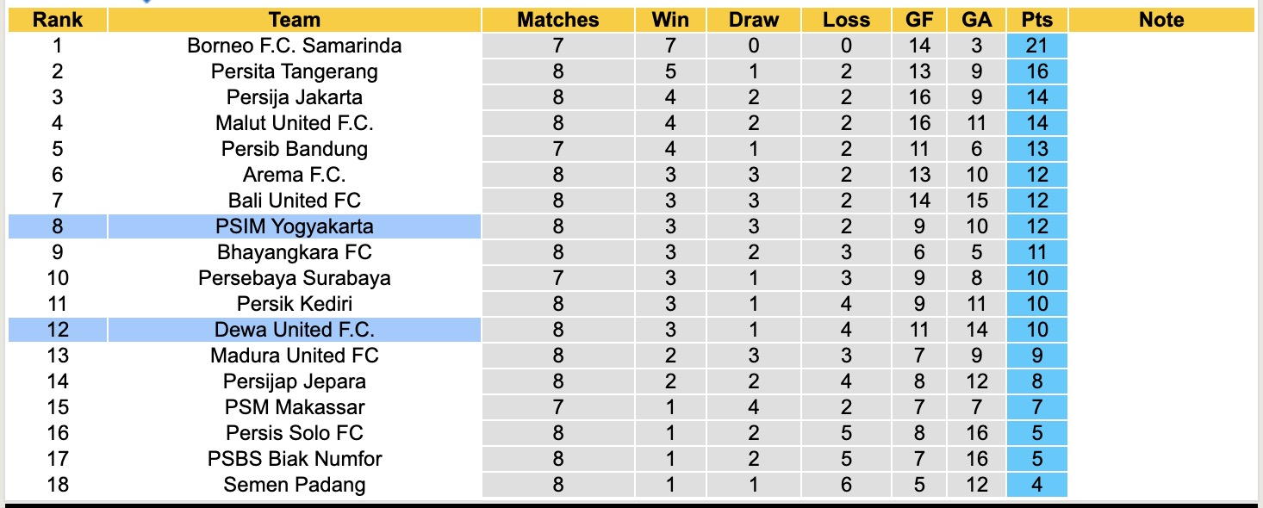The width and height of the screenshot is (1263, 508).
Task: Click the Loss column header
Action: [846, 20]
